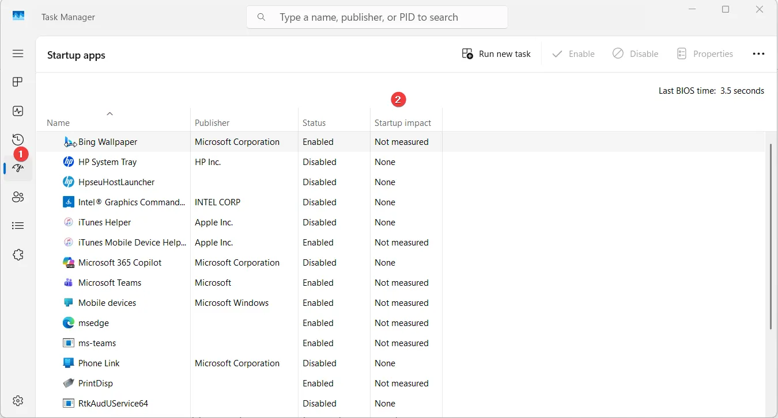Select the PrintDisp name

pos(96,384)
